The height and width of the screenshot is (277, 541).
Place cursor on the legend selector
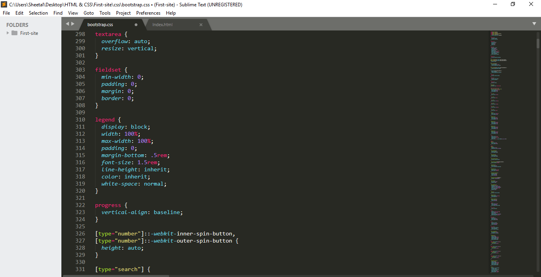tap(105, 120)
